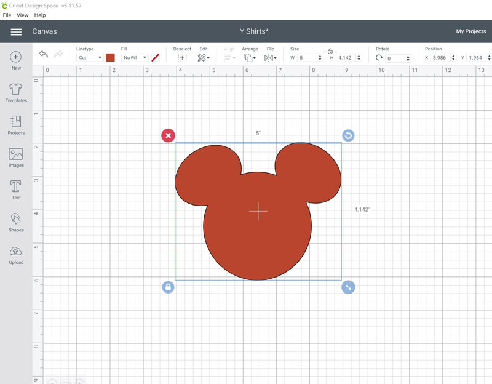Open the Edit scissors tool
Image resolution: width=492 pixels, height=384 pixels.
(x=202, y=58)
